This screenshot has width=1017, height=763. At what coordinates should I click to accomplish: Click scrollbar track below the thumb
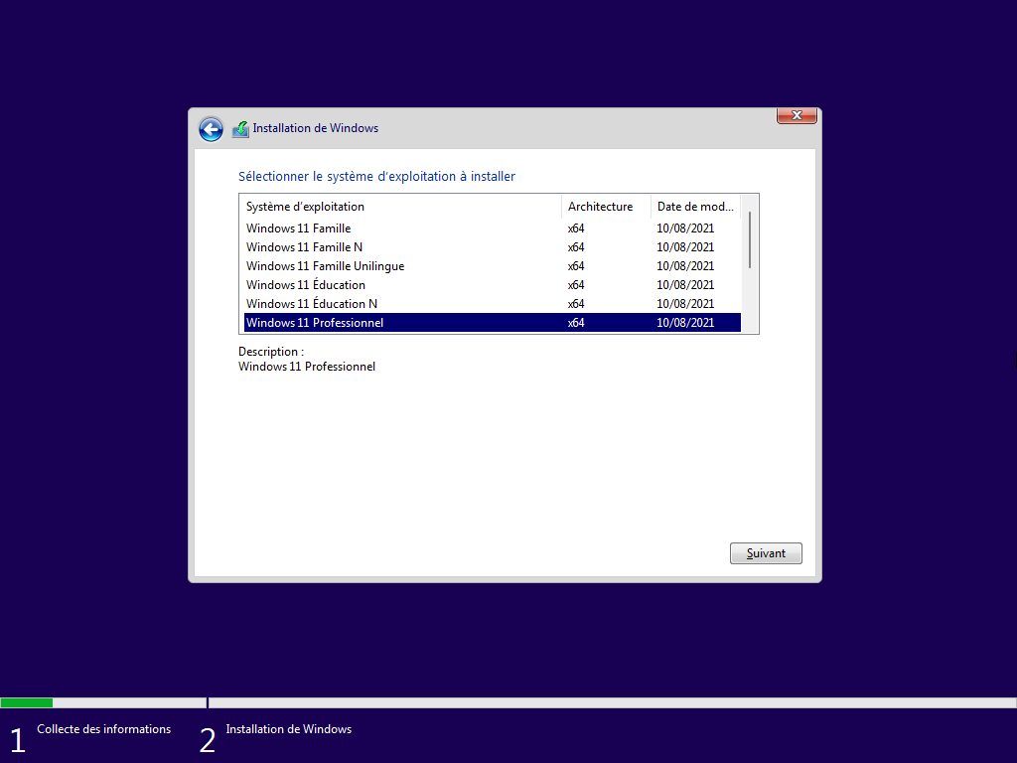point(750,300)
